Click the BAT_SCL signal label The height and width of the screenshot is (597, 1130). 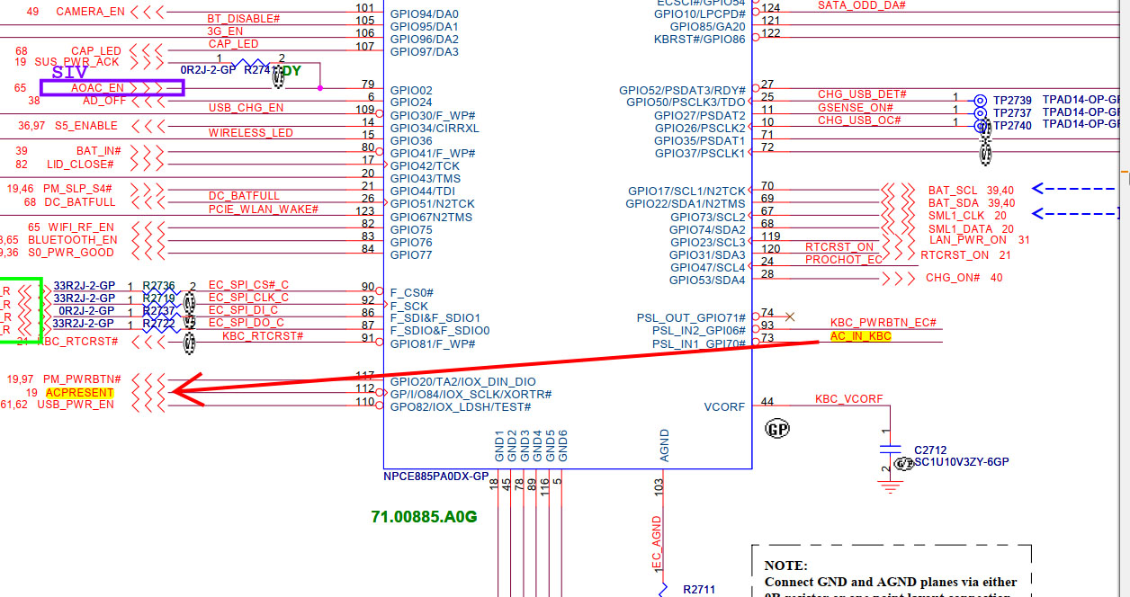point(953,191)
